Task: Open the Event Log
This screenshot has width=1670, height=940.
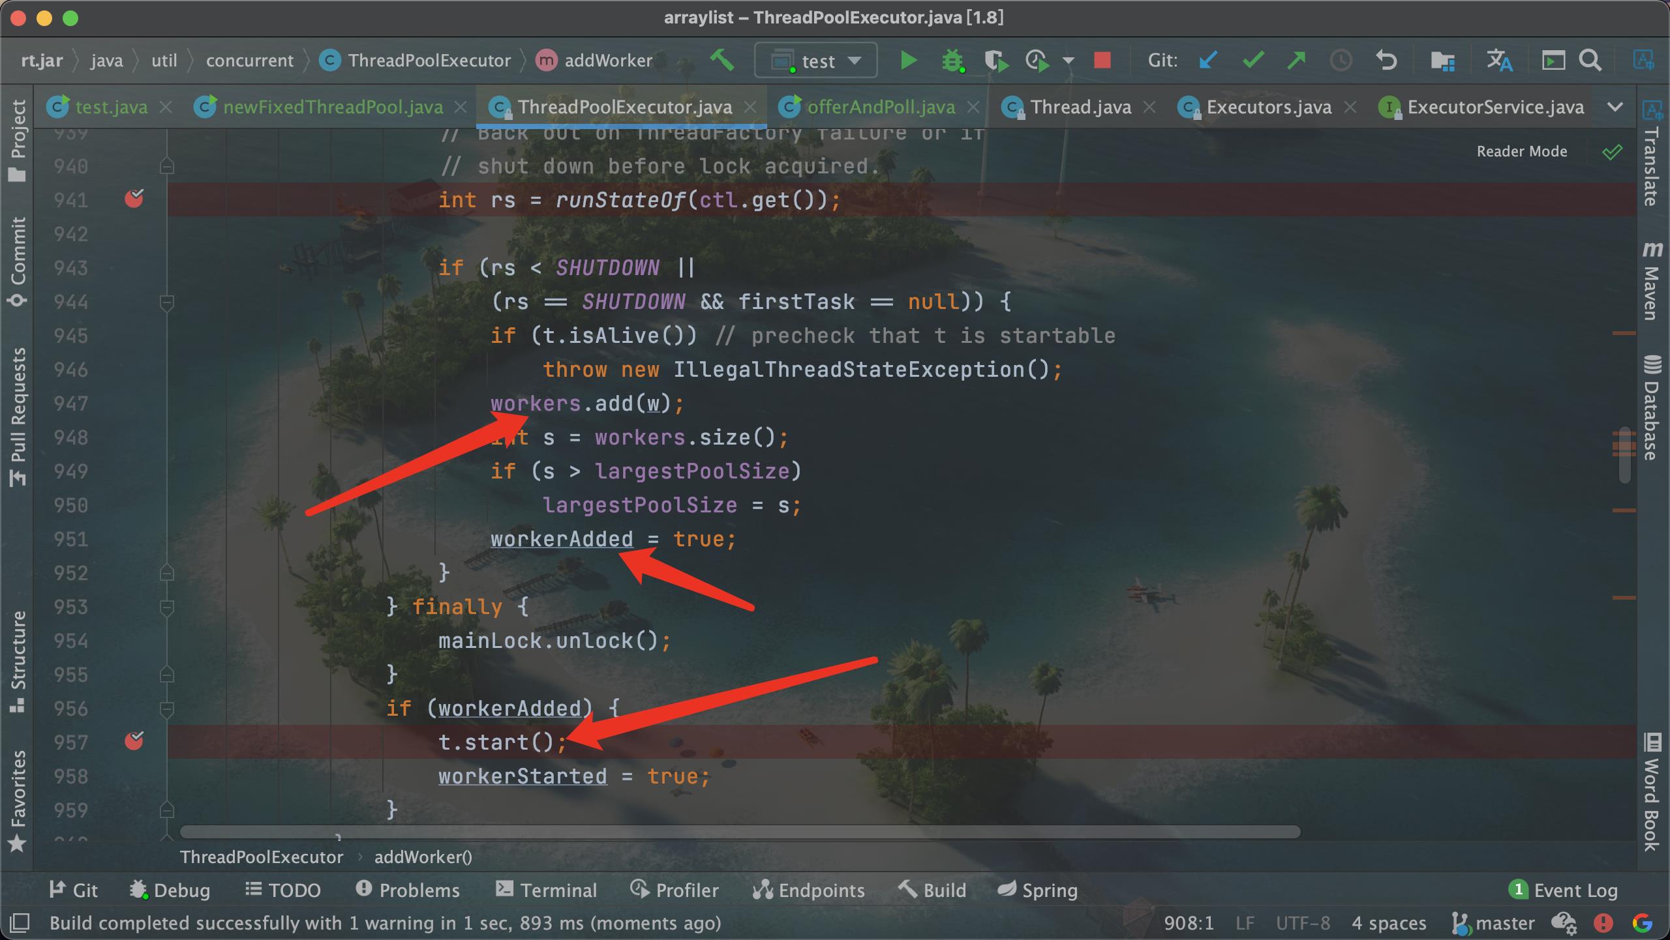Action: [1563, 890]
